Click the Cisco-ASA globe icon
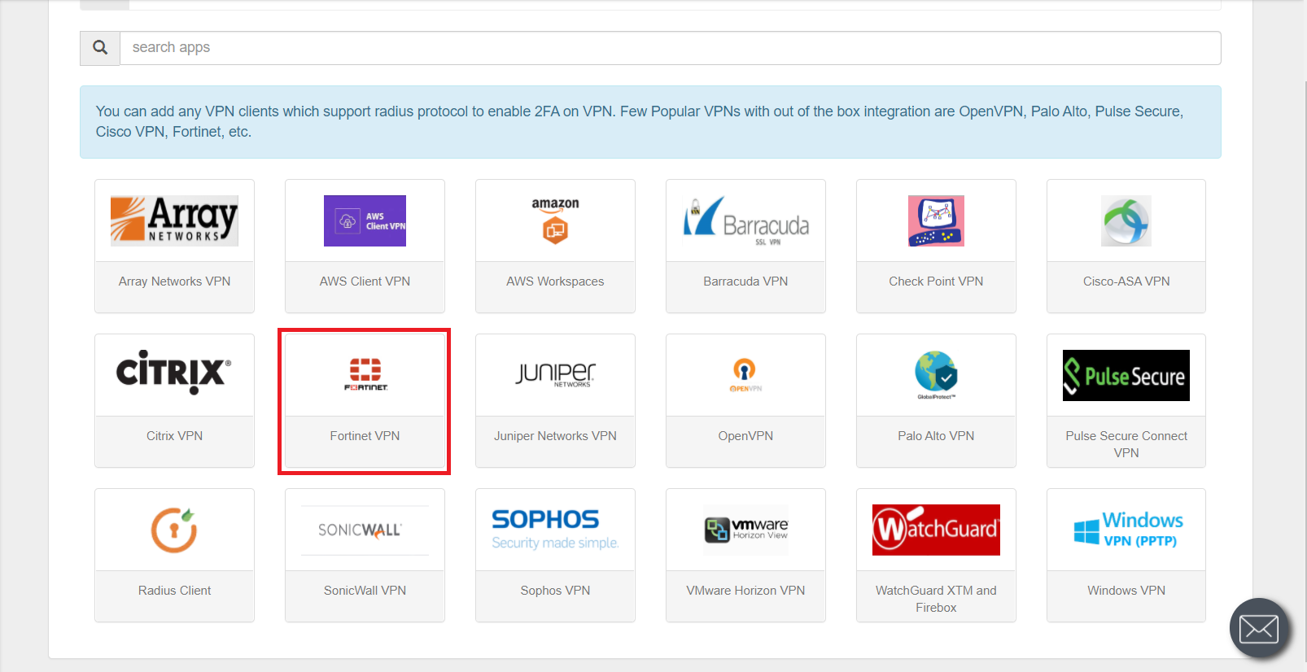The image size is (1307, 672). point(1126,220)
